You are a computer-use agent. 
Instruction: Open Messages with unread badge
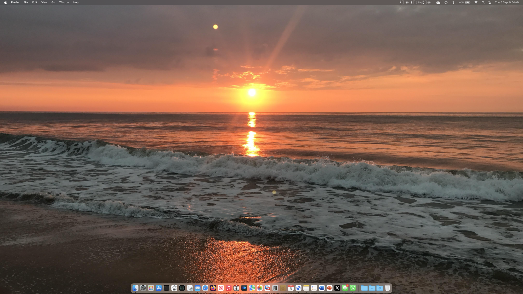[345, 288]
